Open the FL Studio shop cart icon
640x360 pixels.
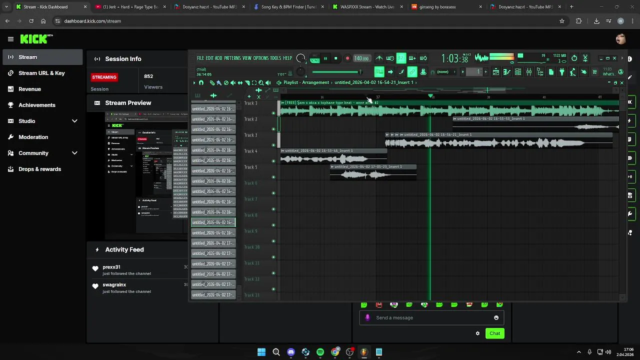[594, 72]
